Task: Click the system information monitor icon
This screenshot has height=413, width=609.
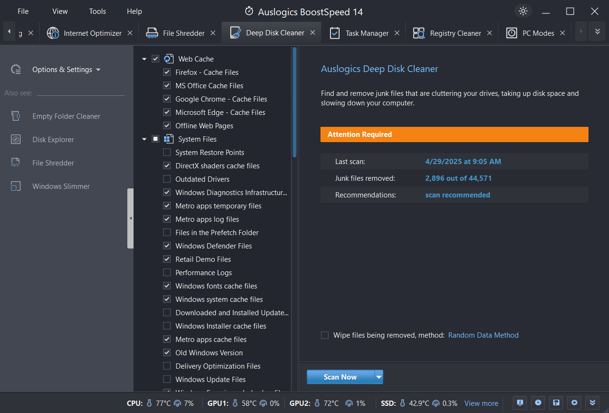Action: tap(519, 403)
